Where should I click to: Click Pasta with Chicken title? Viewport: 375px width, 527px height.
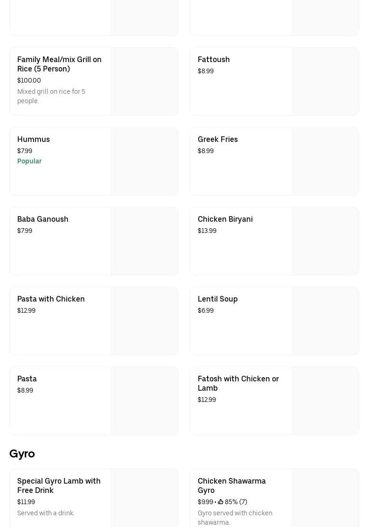pos(51,299)
